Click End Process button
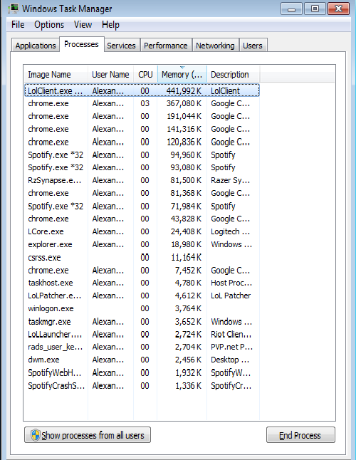 coord(300,435)
